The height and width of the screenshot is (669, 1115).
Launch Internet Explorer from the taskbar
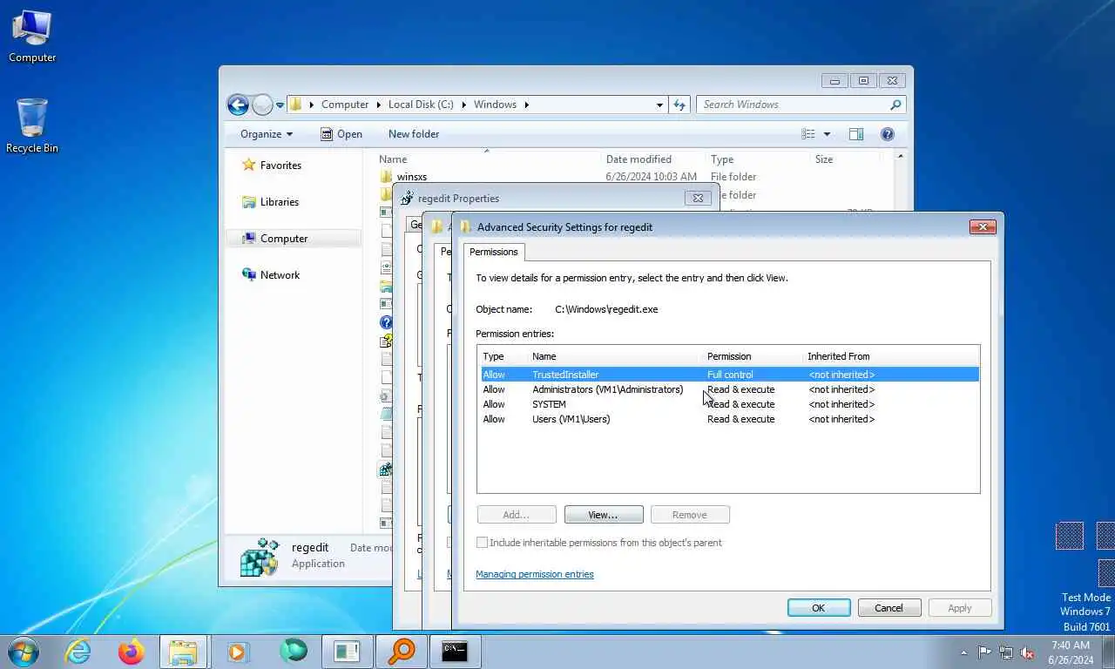78,652
